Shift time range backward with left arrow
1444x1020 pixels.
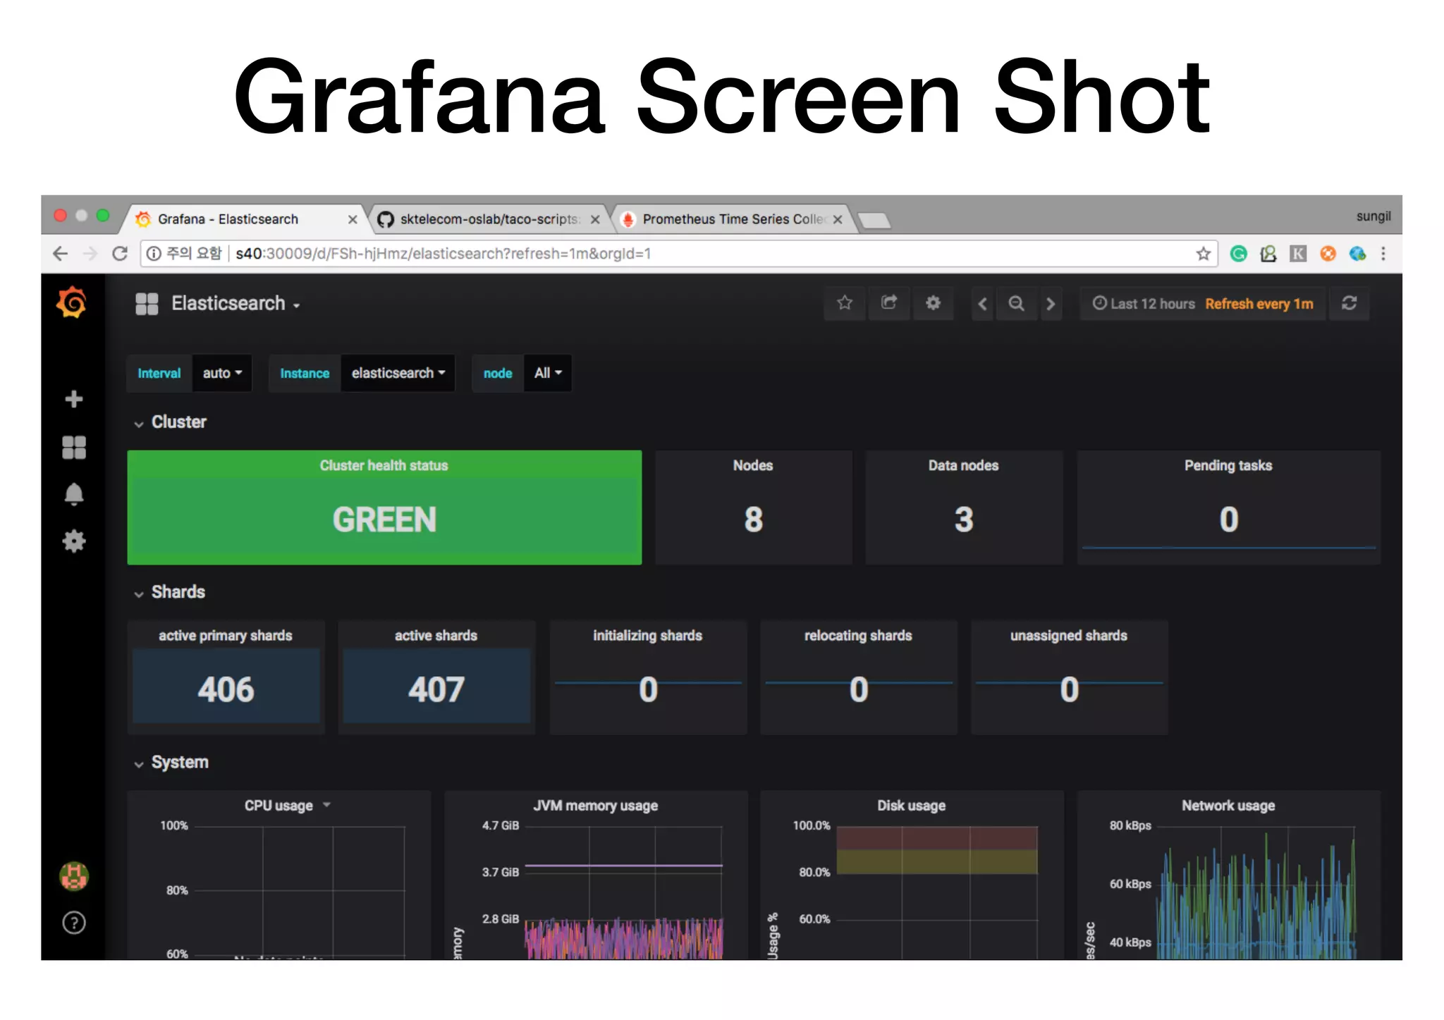(982, 303)
